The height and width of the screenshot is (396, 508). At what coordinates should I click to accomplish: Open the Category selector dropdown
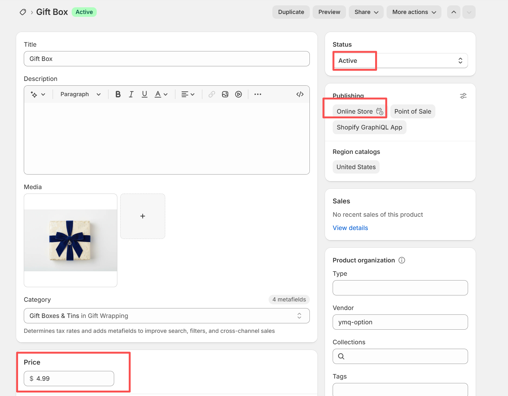[x=166, y=316]
